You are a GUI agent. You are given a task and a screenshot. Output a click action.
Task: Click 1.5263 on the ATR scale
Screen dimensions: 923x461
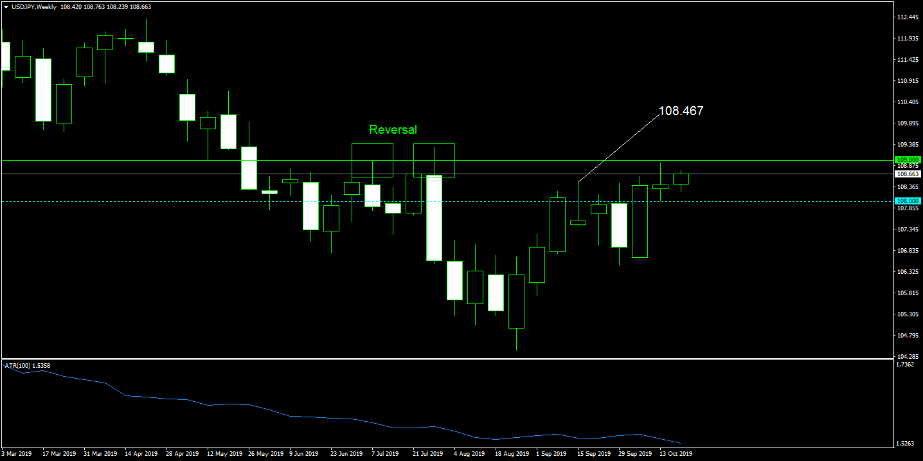906,444
